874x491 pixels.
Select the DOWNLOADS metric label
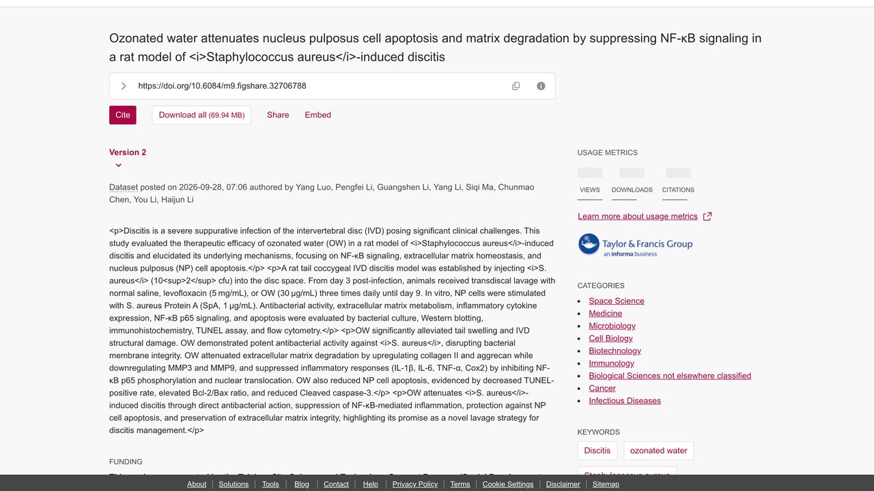(632, 190)
